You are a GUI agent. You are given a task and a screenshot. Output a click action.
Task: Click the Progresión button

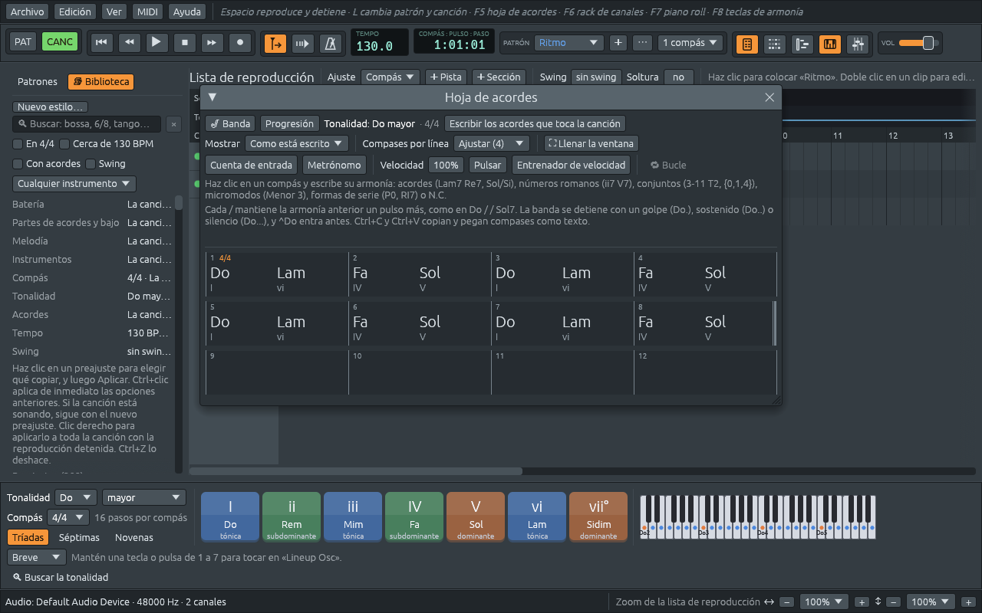289,123
